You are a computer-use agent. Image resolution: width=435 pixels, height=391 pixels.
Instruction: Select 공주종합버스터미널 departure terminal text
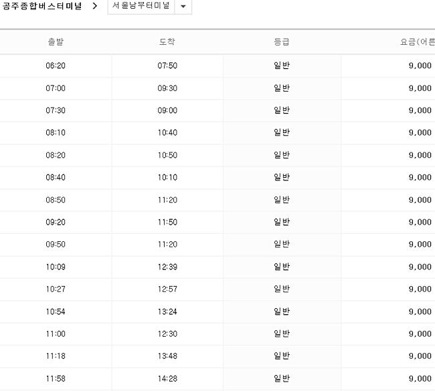pos(42,6)
